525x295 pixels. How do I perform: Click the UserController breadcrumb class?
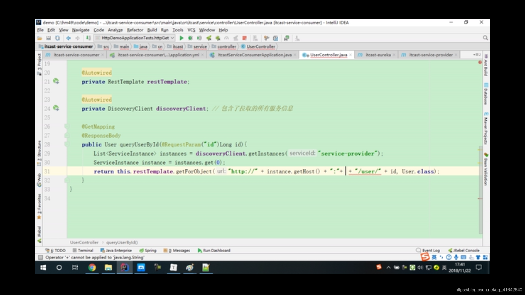pyautogui.click(x=258, y=47)
